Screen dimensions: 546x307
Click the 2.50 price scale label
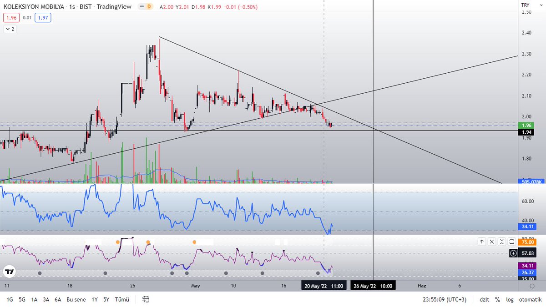point(527,12)
